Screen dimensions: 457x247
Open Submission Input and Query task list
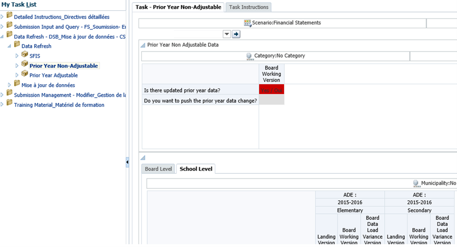click(x=70, y=27)
